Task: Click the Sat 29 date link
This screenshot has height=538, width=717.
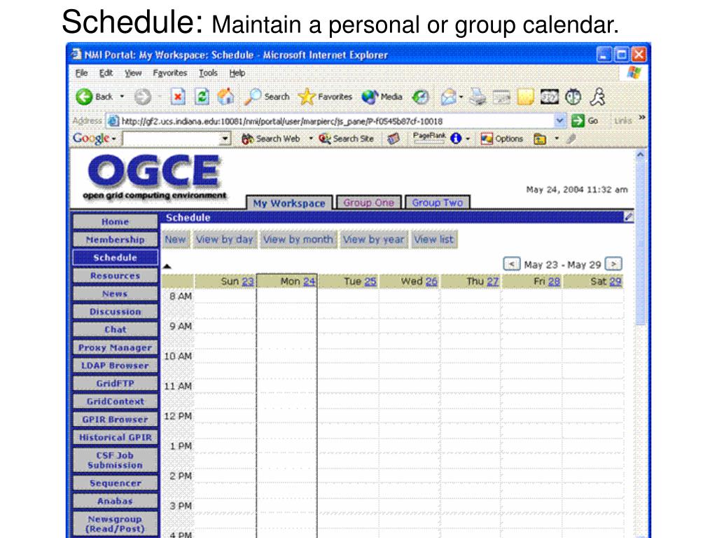Action: coord(615,282)
